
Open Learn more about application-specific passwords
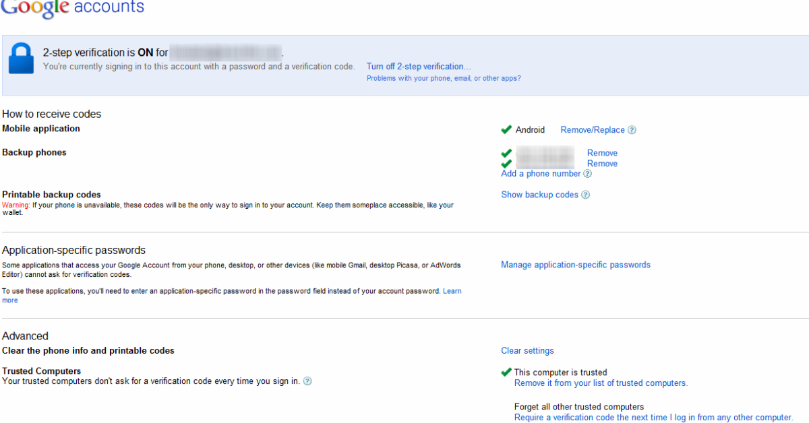[452, 291]
